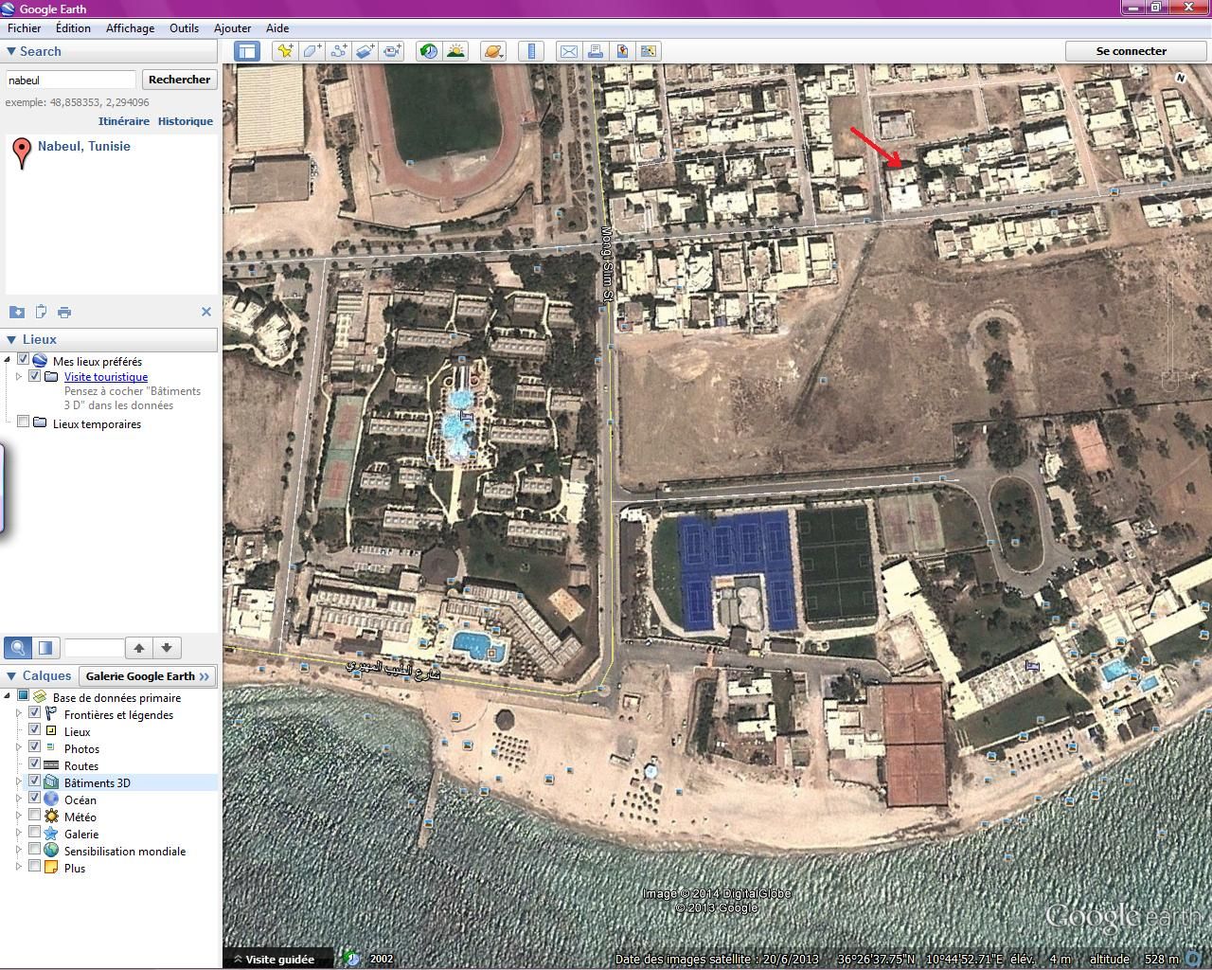Screen dimensions: 1212x970
Task: Enable the Galerie layer checkbox
Action: coord(35,833)
